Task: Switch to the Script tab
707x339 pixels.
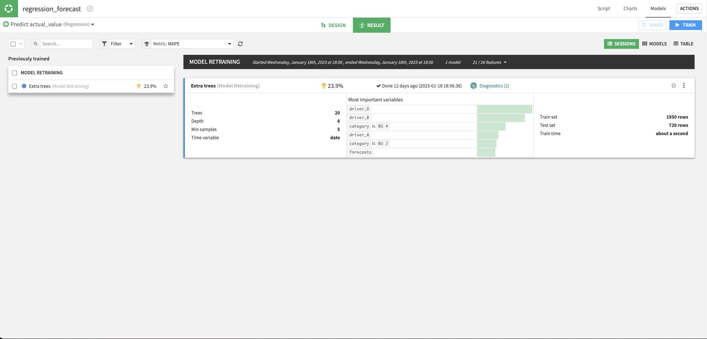Action: coord(604,8)
